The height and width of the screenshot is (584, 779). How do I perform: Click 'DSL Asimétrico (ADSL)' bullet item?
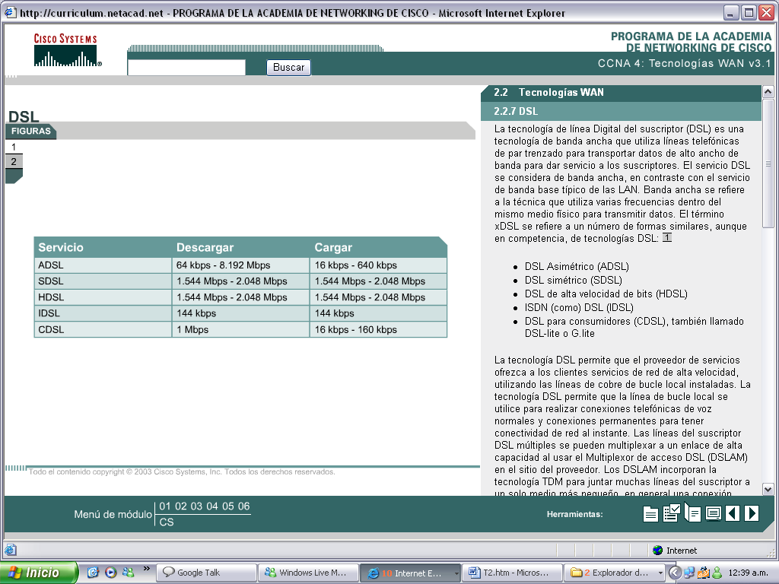point(577,267)
